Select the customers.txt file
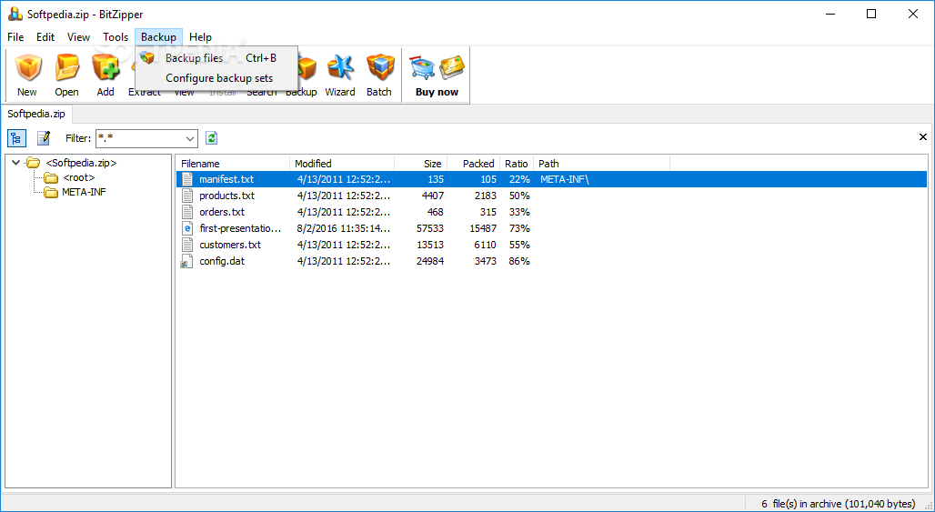 230,245
